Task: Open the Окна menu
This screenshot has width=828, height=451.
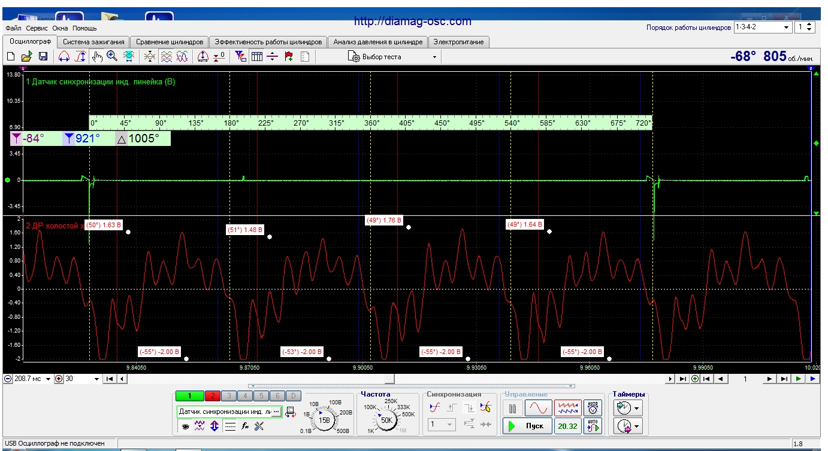Action: [60, 28]
